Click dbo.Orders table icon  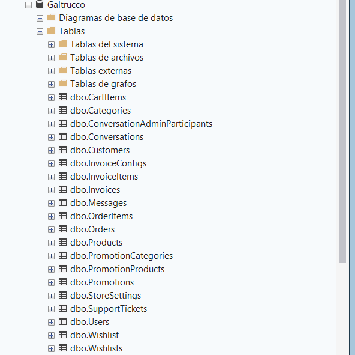point(63,229)
